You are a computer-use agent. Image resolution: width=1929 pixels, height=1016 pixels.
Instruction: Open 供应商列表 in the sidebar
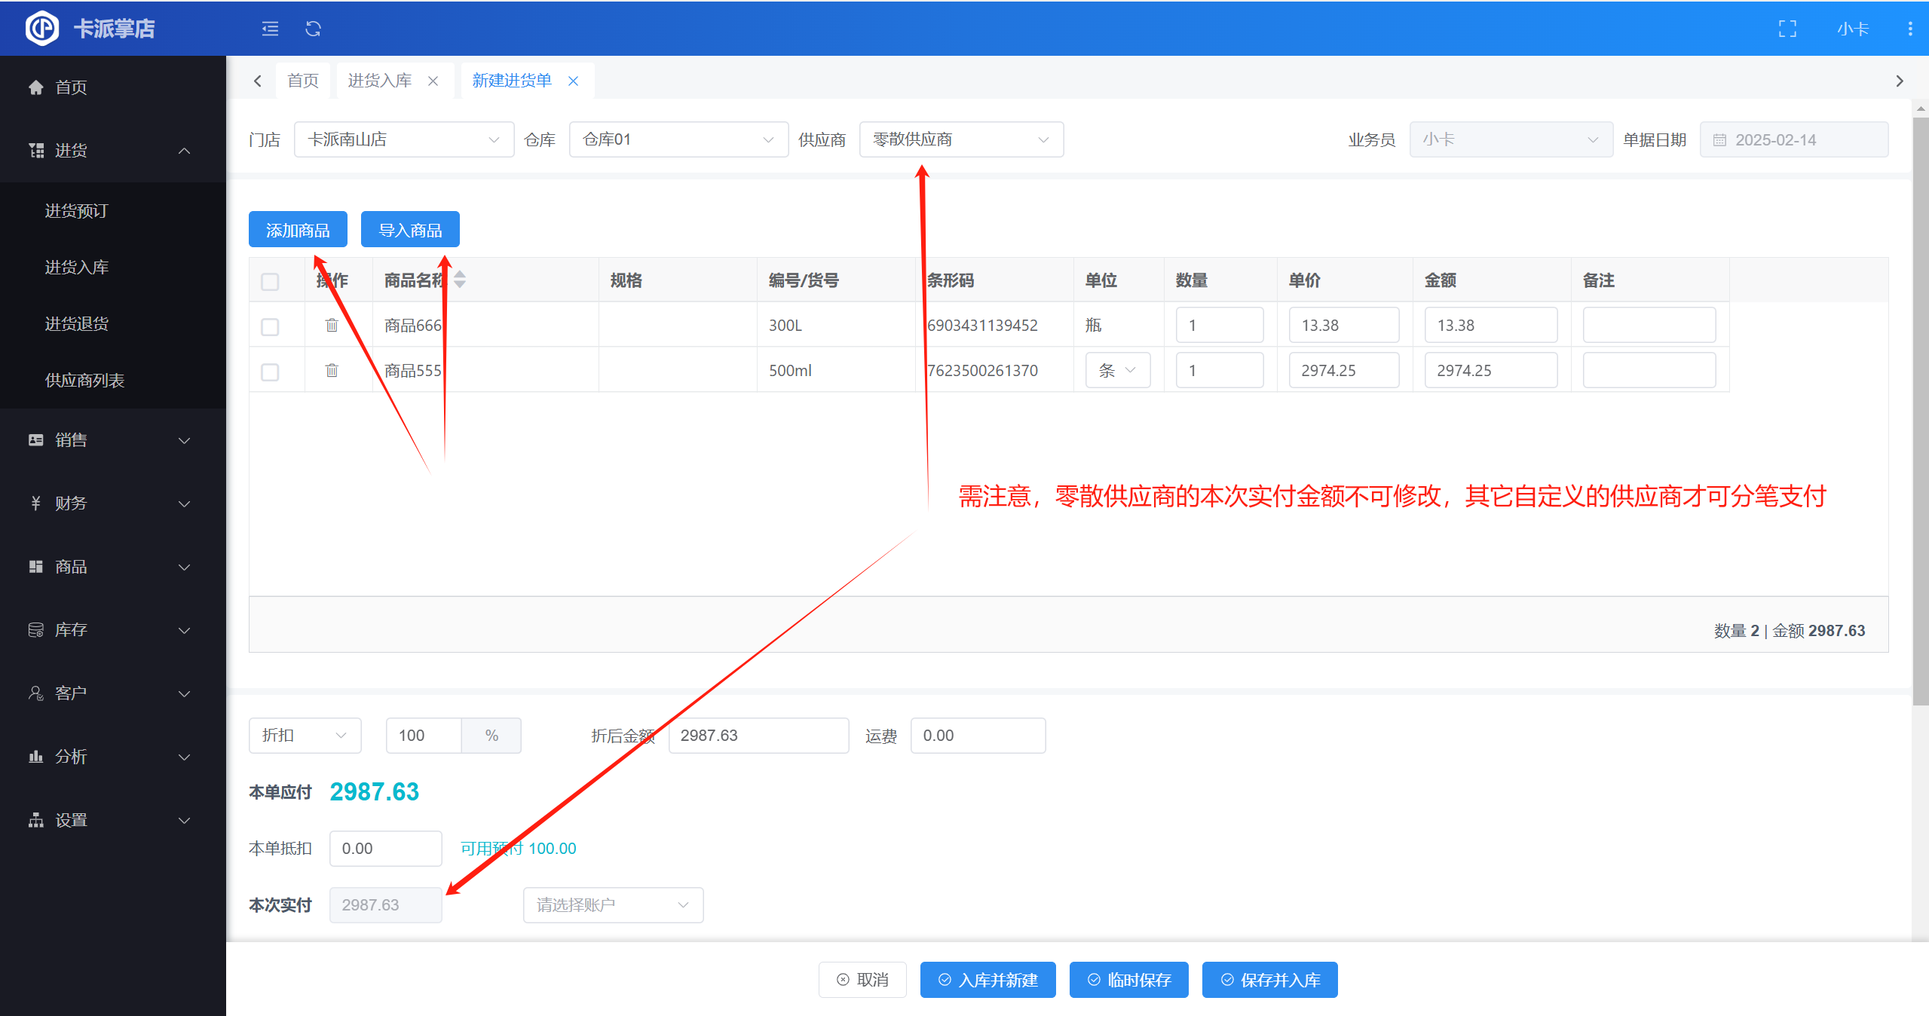pos(84,380)
